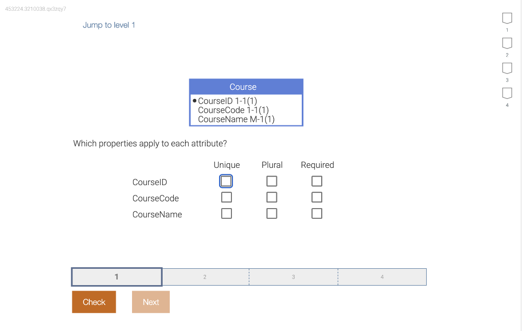Open the Jump to level 1 link
This screenshot has width=522, height=331.
tap(109, 24)
